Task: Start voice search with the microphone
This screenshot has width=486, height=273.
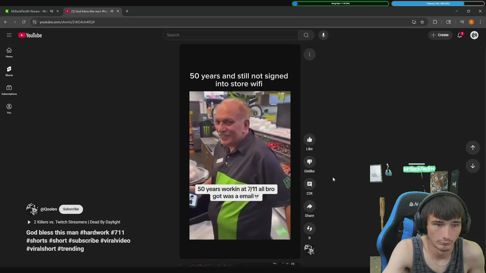Action: point(323,35)
